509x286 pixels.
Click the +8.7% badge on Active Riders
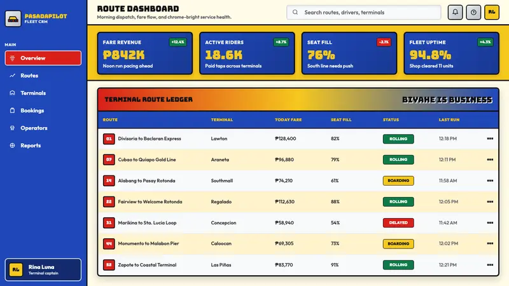coord(281,42)
